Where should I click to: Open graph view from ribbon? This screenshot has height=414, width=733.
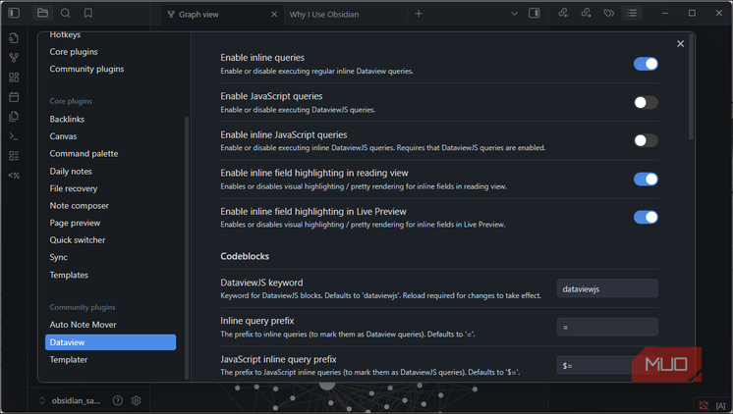14,58
